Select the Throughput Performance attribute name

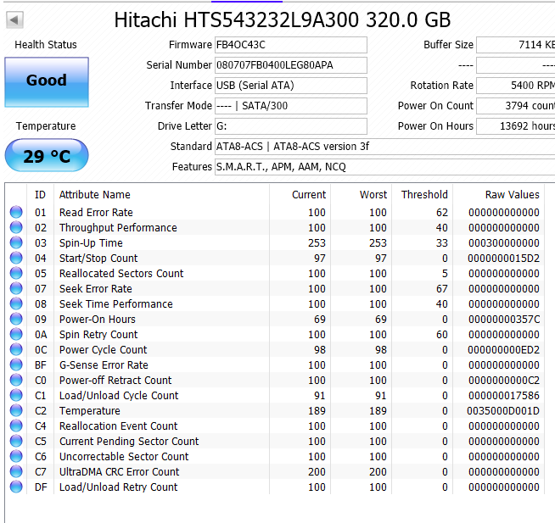coord(118,228)
